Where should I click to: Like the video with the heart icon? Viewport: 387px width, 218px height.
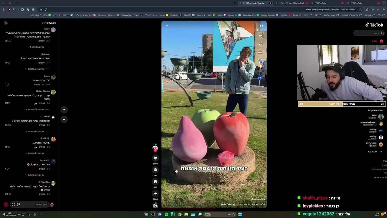coord(155,158)
